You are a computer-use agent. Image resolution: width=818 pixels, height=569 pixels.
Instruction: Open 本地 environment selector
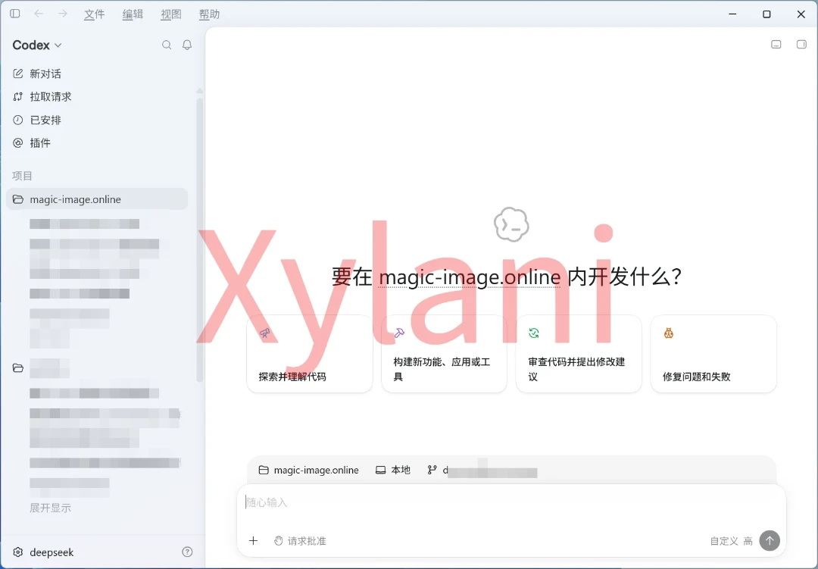(393, 471)
